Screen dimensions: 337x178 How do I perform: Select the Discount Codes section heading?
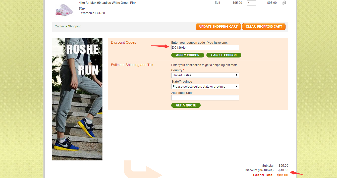click(x=124, y=42)
